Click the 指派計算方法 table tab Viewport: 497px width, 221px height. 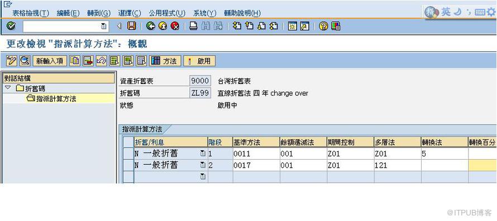pos(142,129)
